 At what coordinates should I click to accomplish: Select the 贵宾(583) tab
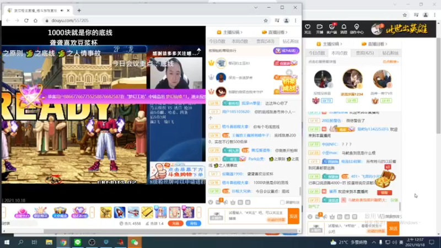pyautogui.click(x=265, y=41)
